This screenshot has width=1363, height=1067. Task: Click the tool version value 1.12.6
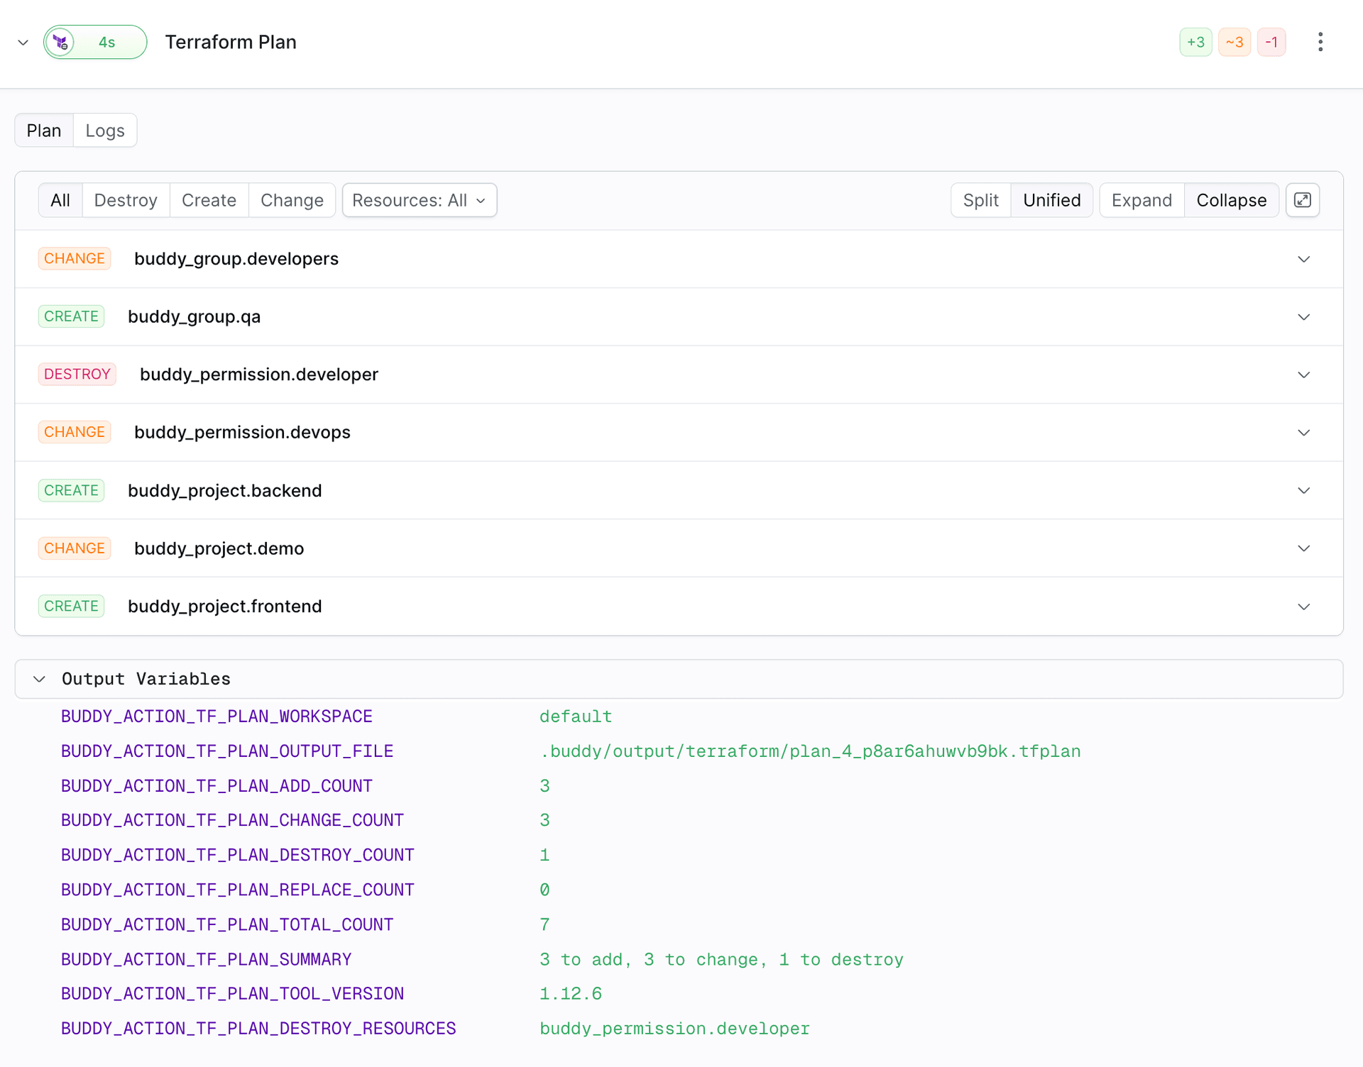coord(571,994)
